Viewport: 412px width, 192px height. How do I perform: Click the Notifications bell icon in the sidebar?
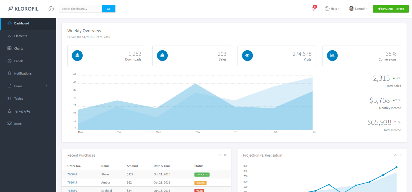pos(9,73)
